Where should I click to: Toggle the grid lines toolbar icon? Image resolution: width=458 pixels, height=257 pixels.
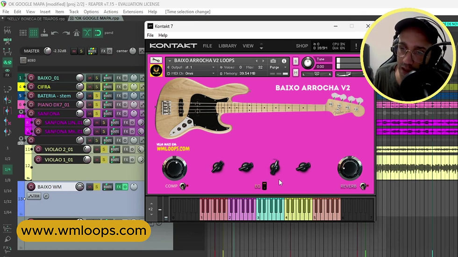(x=34, y=33)
